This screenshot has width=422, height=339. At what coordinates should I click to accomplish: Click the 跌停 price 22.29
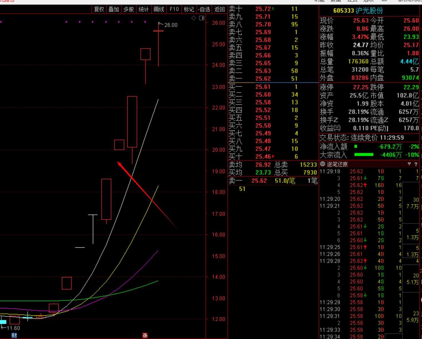pyautogui.click(x=411, y=87)
